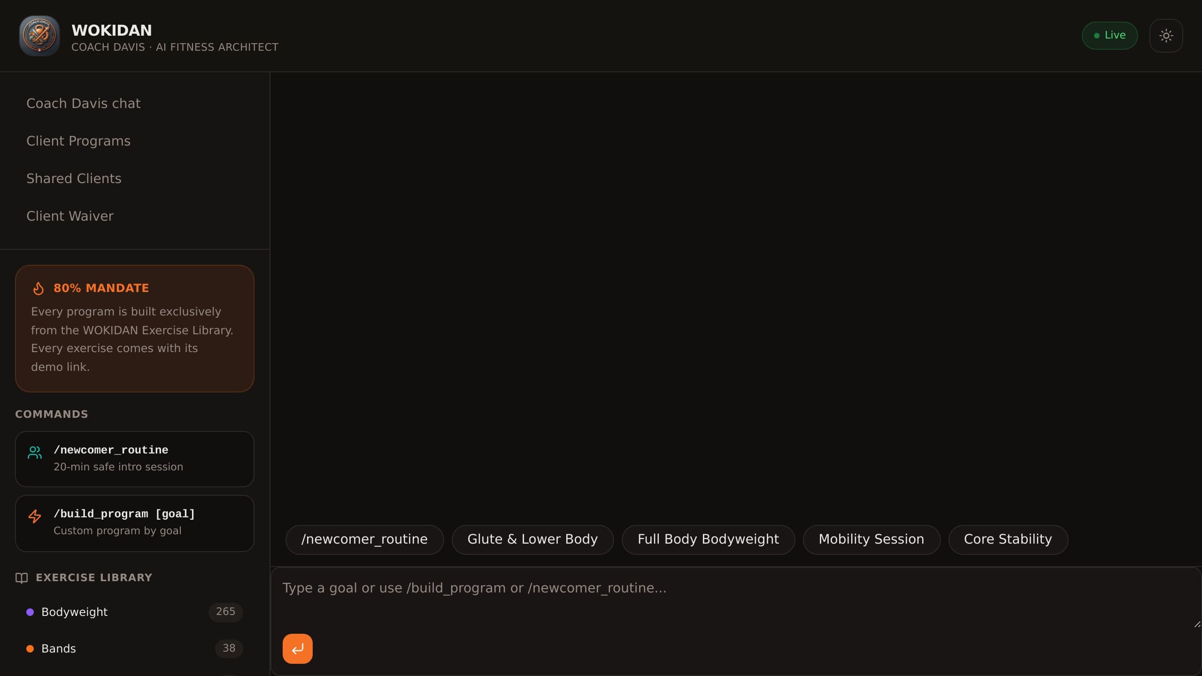Focus the goal message input field
This screenshot has height=676, width=1202.
[736, 598]
